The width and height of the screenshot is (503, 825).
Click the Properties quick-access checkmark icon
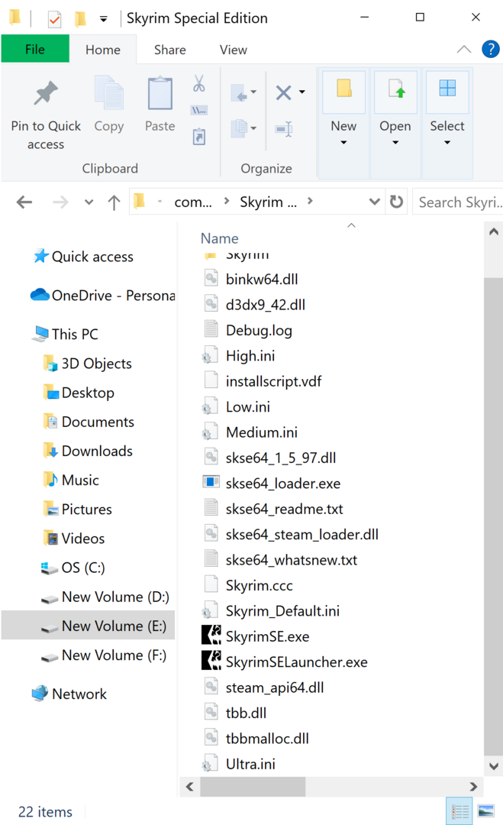coord(54,19)
